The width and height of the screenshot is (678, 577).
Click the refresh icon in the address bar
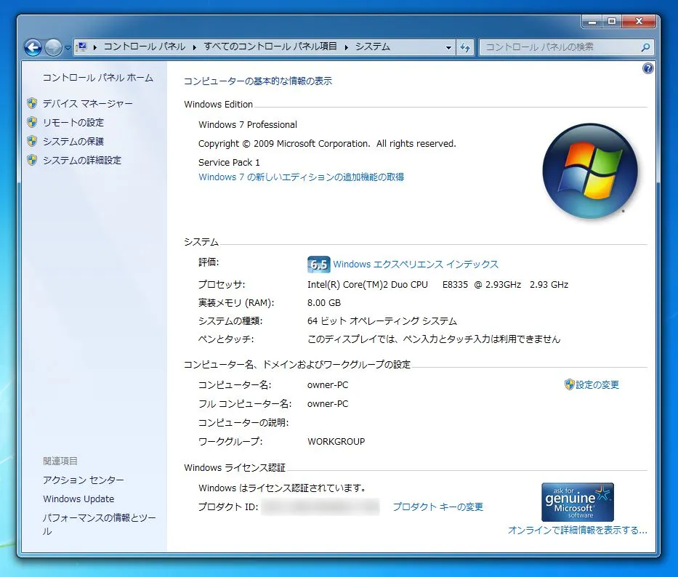[466, 46]
